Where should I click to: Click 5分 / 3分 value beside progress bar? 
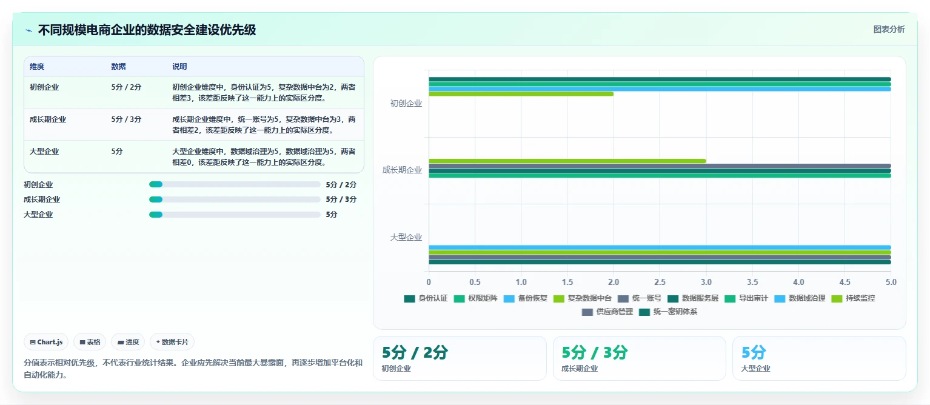tap(341, 199)
